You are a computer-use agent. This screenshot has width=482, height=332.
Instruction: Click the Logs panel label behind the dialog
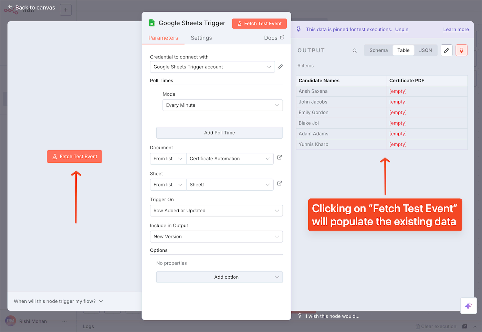coord(88,326)
